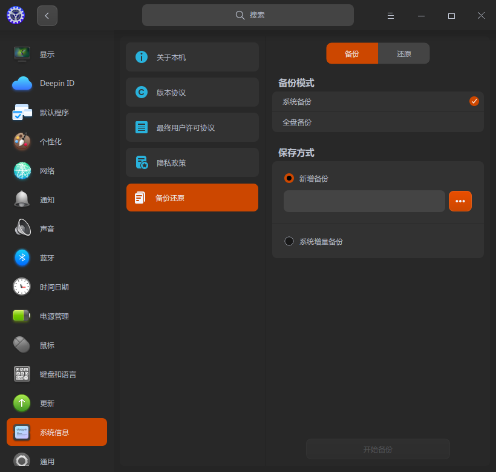View the 最终用户许可协议 agreement
Viewport: 496px width, 472px height.
192,127
